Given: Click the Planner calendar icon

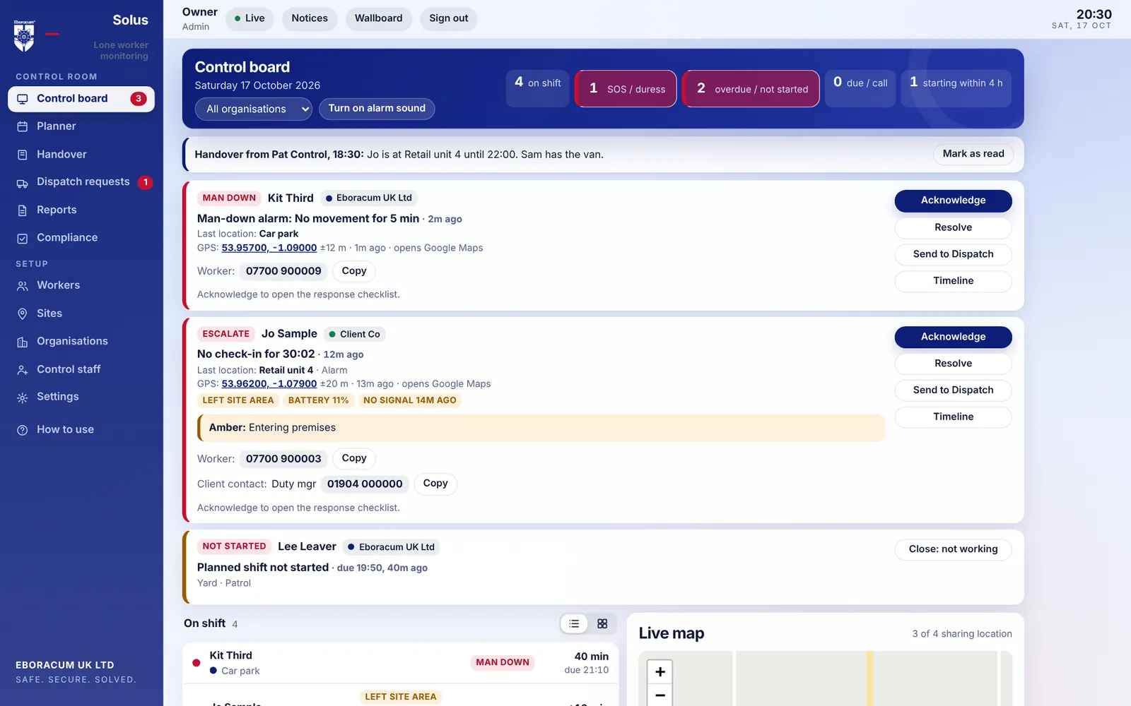Looking at the screenshot, I should pos(23,126).
